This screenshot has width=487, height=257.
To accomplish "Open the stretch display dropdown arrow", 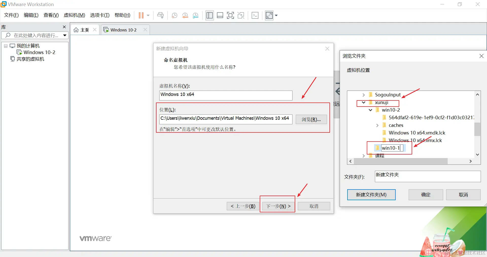I will click(276, 15).
